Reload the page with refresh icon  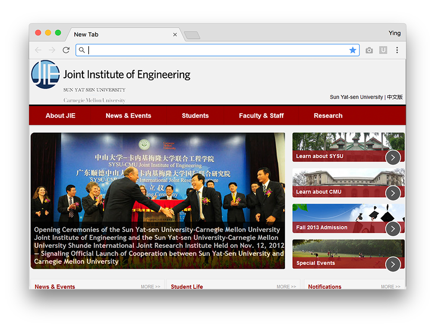[66, 50]
